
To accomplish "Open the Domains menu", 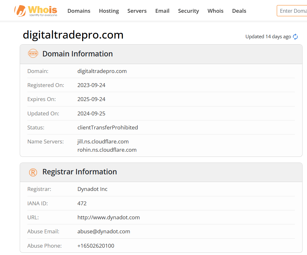I will point(79,11).
